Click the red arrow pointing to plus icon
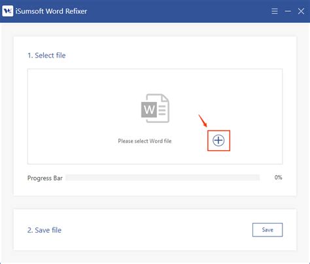 [203, 121]
